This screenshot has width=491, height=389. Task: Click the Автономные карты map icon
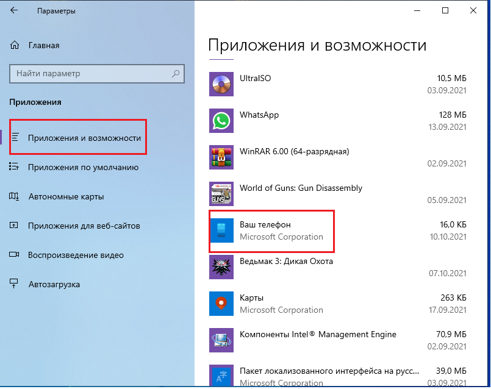14,196
